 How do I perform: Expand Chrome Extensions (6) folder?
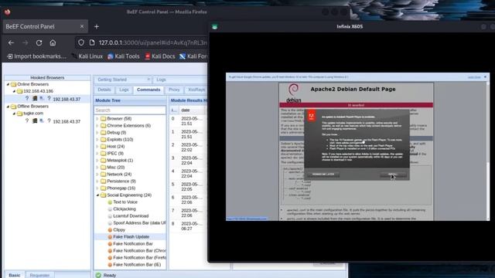coord(97,126)
